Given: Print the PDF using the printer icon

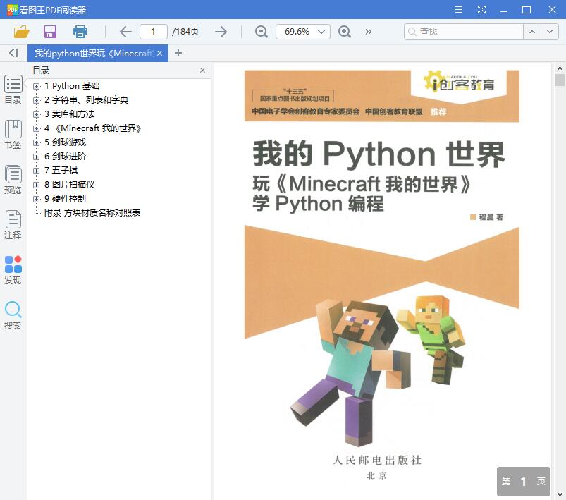Looking at the screenshot, I should (x=79, y=32).
